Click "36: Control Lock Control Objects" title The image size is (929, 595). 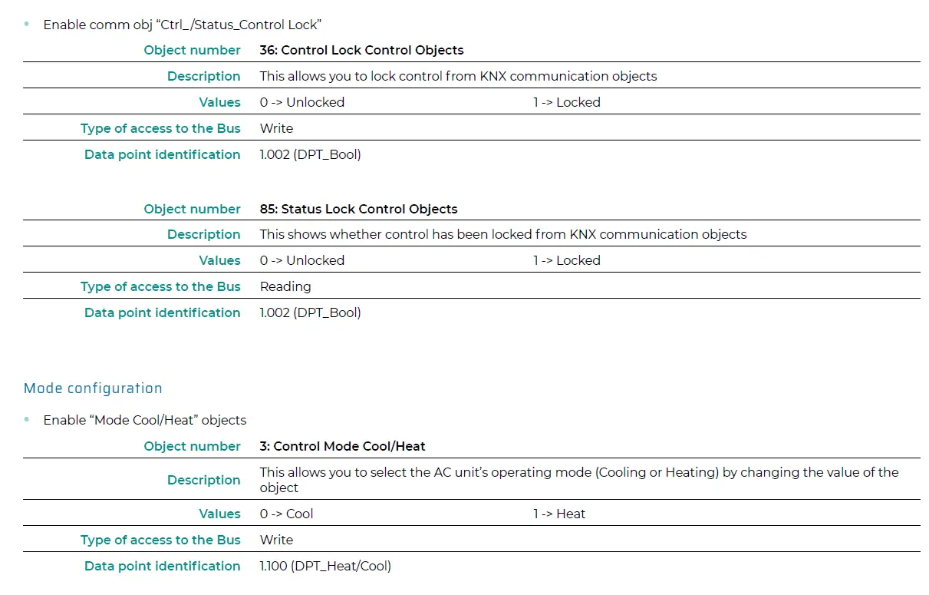[x=361, y=51]
